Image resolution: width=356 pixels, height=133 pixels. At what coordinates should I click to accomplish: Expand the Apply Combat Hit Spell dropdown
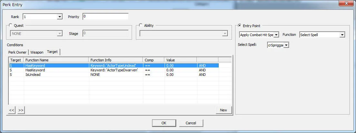(276, 35)
